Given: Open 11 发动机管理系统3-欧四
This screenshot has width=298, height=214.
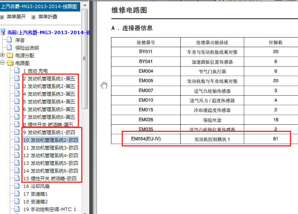Looking at the screenshot, I should 50,148.
